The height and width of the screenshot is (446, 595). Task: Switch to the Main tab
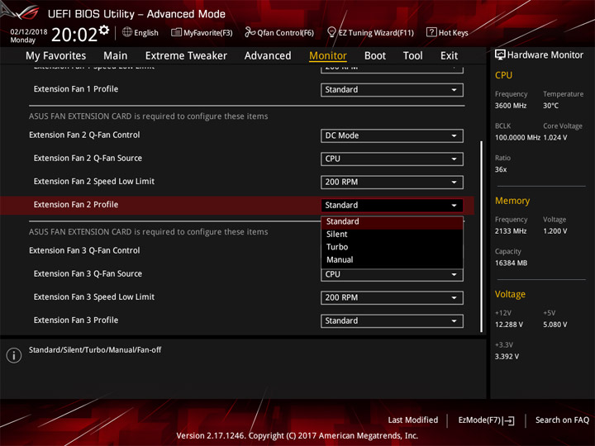116,56
